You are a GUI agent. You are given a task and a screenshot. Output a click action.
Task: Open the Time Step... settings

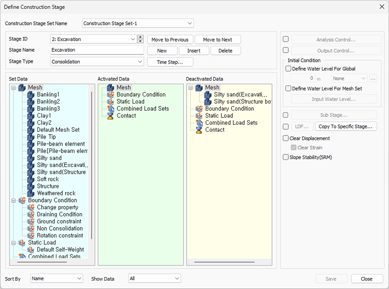pyautogui.click(x=170, y=62)
